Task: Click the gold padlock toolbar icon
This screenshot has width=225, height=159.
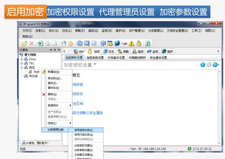Action: 139,43
